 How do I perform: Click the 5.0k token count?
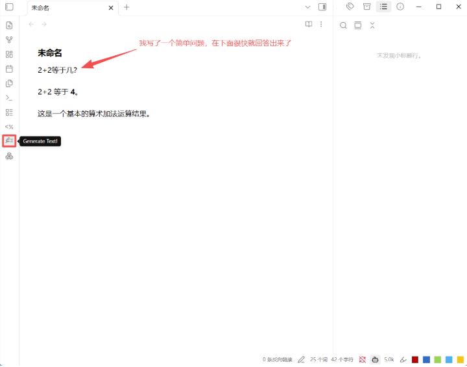coord(389,360)
